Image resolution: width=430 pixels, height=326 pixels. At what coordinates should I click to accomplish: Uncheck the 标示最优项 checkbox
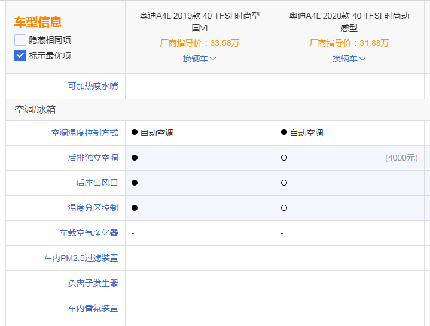click(20, 56)
